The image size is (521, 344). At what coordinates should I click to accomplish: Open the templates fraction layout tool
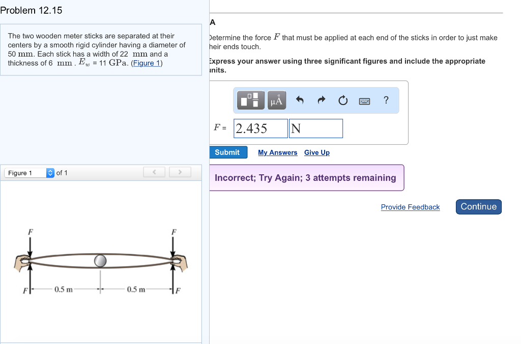250,100
